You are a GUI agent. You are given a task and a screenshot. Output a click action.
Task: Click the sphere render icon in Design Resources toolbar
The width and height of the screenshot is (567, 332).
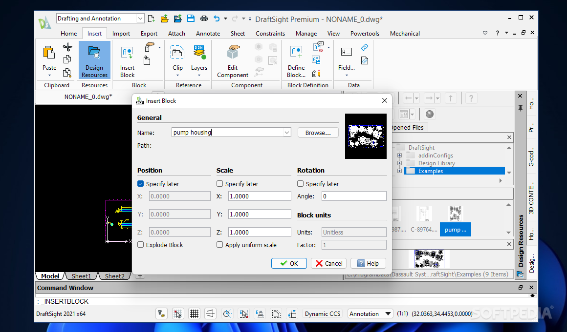tap(429, 114)
